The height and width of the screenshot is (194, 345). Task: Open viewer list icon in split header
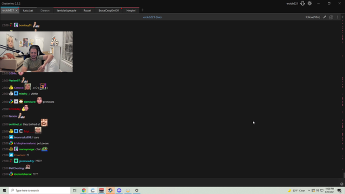tap(331, 17)
